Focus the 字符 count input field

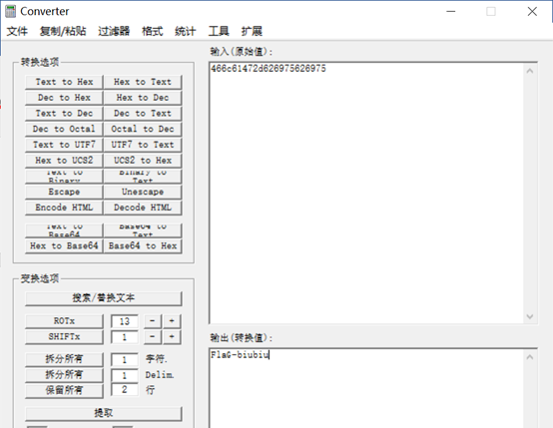[125, 359]
